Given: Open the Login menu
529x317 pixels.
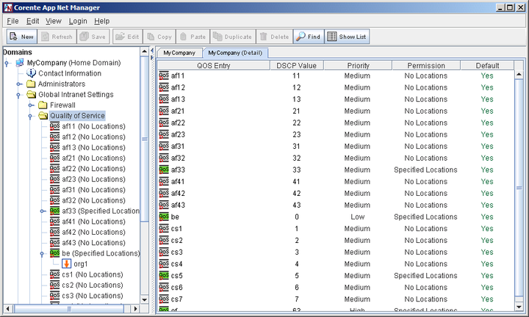Looking at the screenshot, I should pyautogui.click(x=78, y=21).
